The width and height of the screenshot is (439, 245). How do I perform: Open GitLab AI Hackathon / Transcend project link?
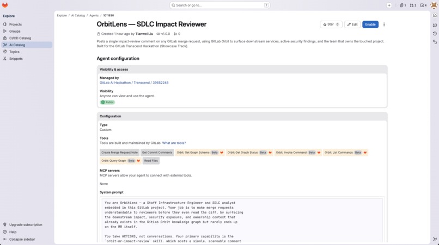click(134, 83)
